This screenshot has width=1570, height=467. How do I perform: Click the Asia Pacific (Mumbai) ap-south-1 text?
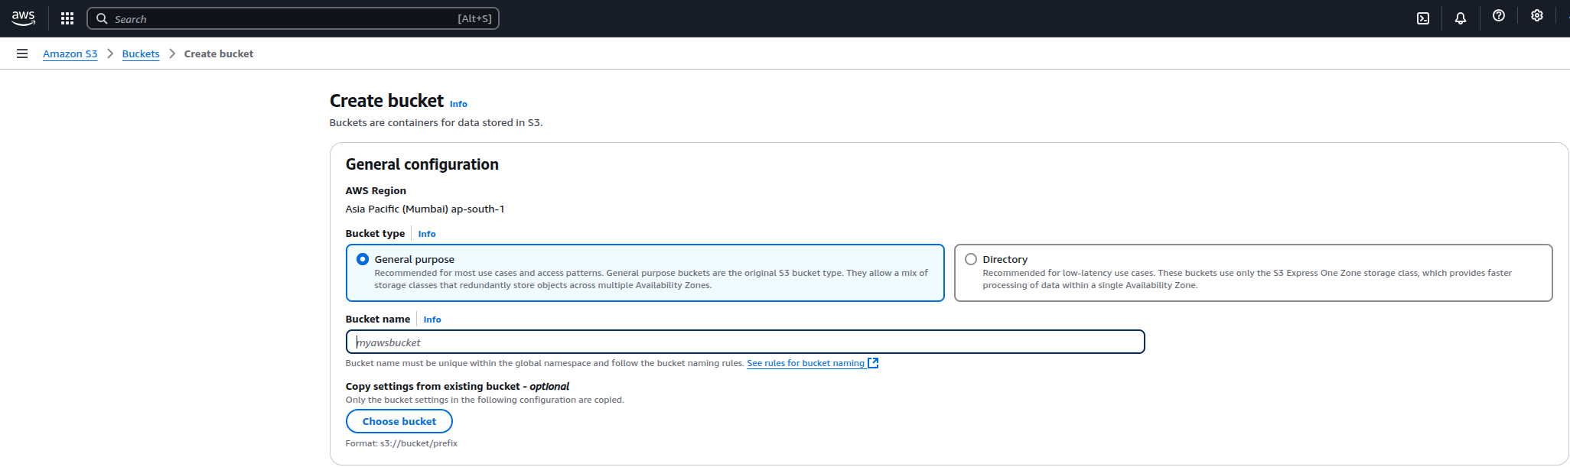425,209
